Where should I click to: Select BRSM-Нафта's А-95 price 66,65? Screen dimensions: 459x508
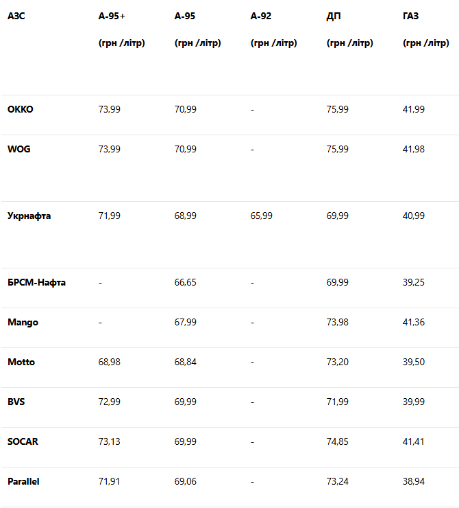pos(186,282)
